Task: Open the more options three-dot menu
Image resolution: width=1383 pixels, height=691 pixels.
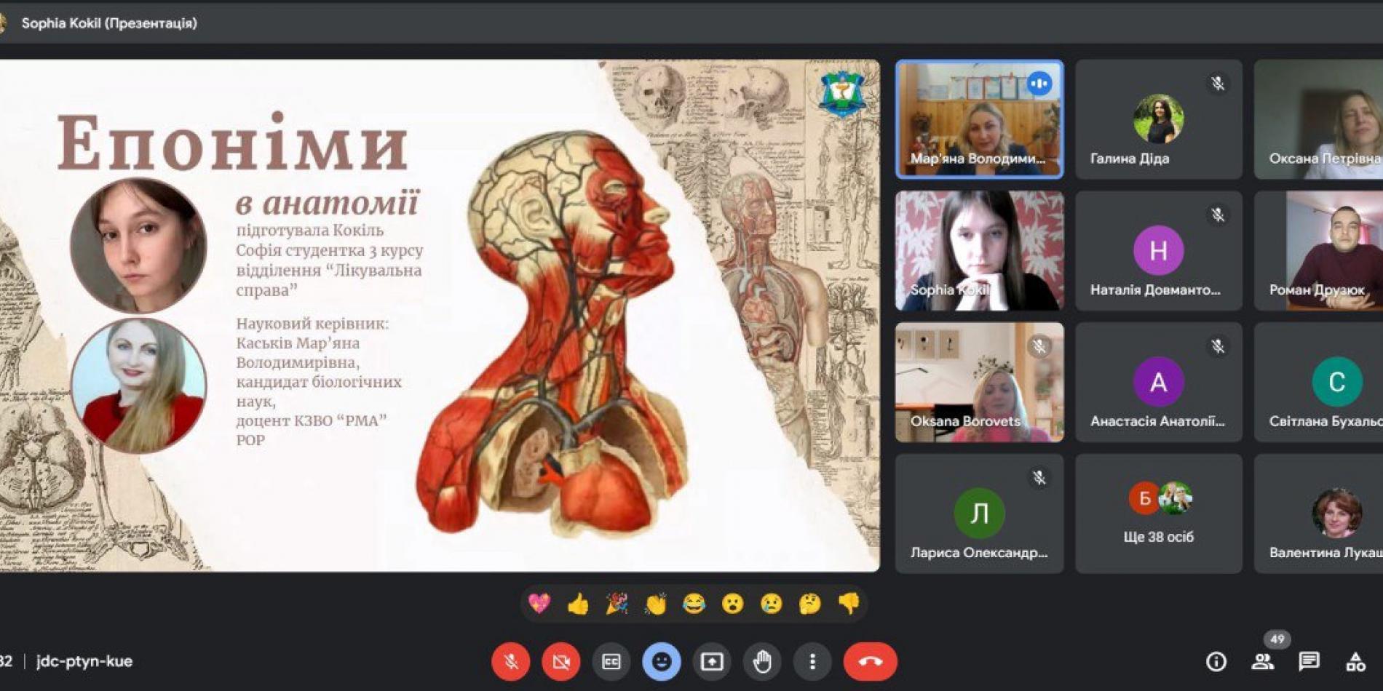Action: point(812,661)
